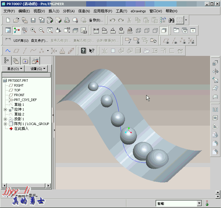The height and width of the screenshot is (208, 221).
Task: Save the part with the floppy disk icon
Action: tap(33, 20)
